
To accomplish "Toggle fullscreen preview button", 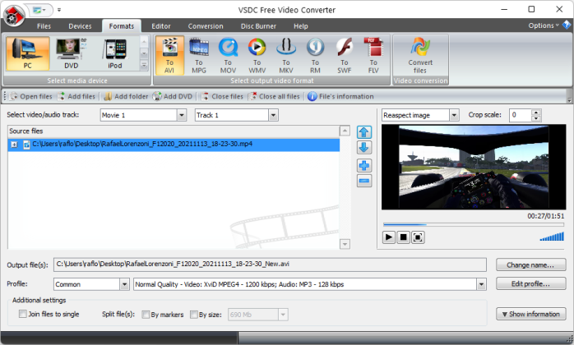I will pyautogui.click(x=418, y=237).
